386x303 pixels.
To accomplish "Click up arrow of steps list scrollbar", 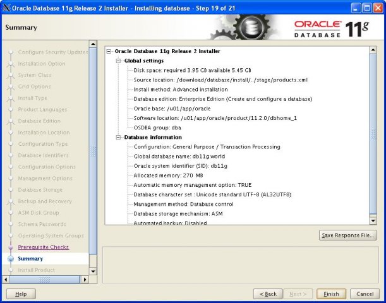I will pos(93,44).
